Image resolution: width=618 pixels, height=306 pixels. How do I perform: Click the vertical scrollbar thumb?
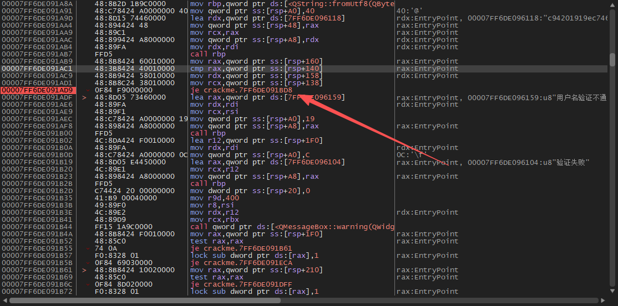(x=612, y=59)
